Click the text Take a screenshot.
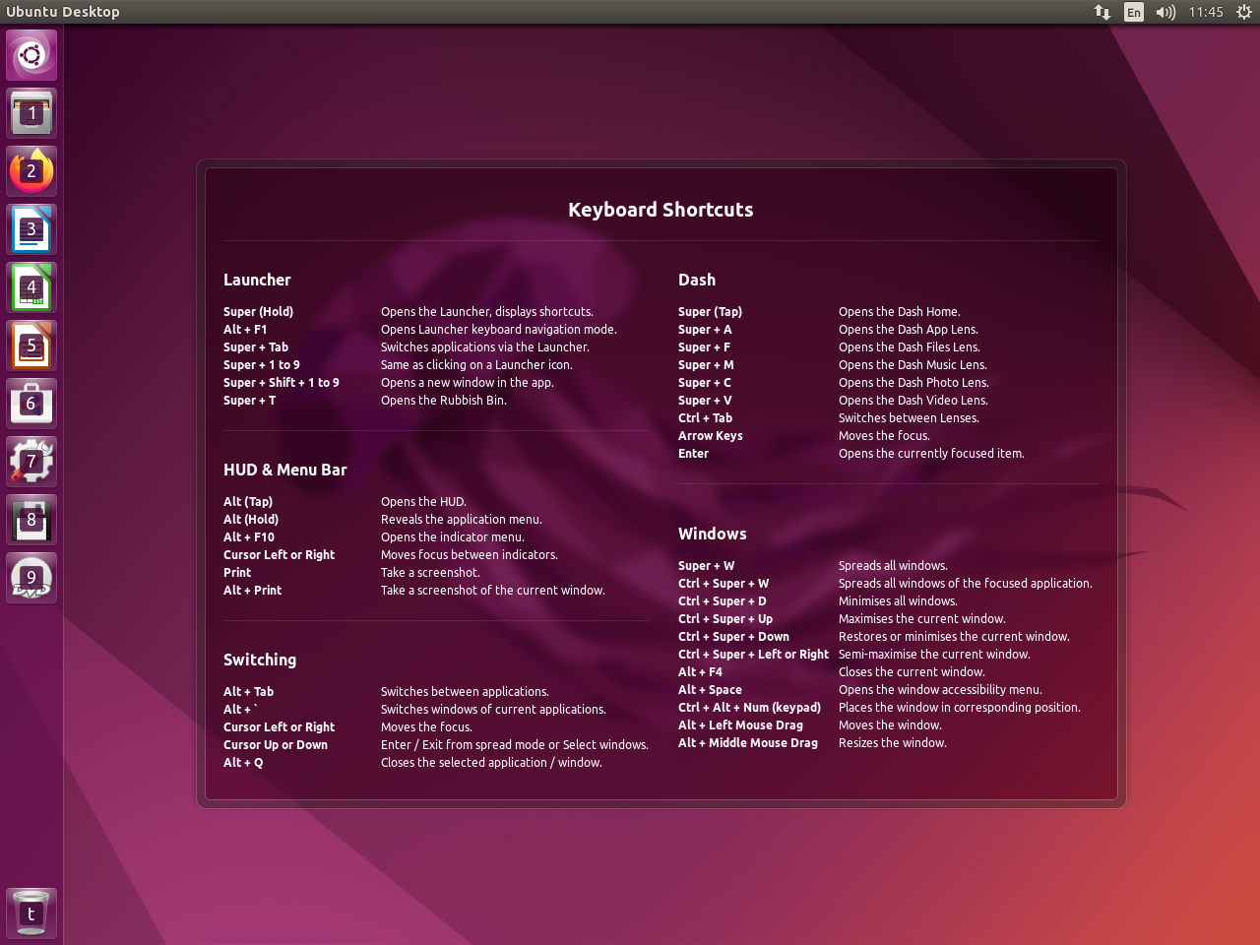Image resolution: width=1260 pixels, height=945 pixels. [430, 573]
